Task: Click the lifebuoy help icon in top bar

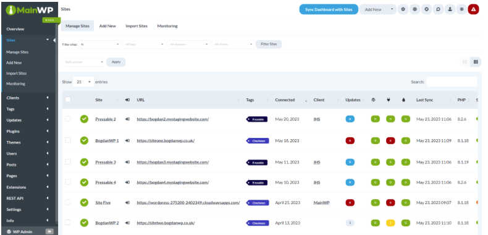Action: (x=426, y=9)
